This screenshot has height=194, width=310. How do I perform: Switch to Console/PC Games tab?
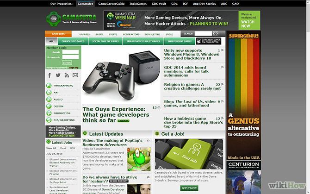73,41
